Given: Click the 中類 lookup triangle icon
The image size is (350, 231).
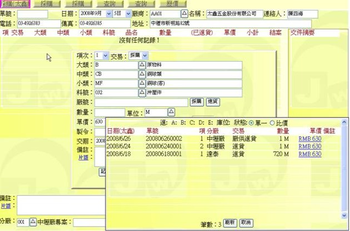Looking at the screenshot, I should (x=141, y=74).
